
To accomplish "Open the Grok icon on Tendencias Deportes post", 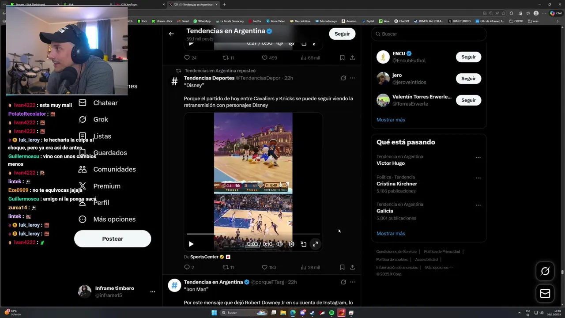I will pos(343,78).
